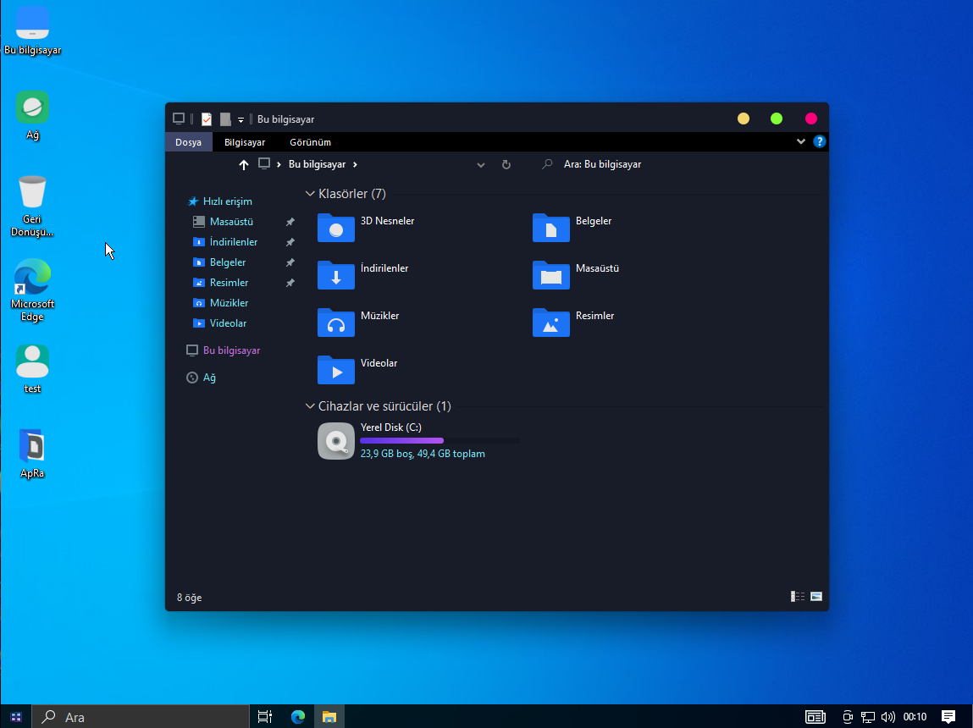Click the Bu bilgisayar breadcrumb in address bar
The width and height of the screenshot is (973, 728).
[x=317, y=164]
